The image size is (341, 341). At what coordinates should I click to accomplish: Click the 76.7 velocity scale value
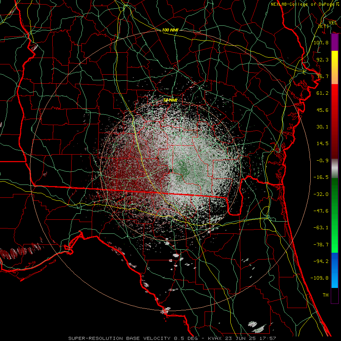click(x=322, y=76)
